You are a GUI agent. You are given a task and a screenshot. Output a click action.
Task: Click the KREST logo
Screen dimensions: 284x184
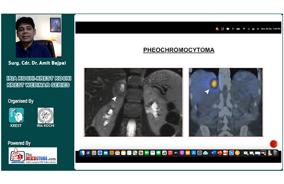(x=16, y=115)
